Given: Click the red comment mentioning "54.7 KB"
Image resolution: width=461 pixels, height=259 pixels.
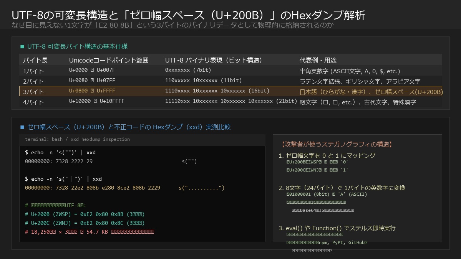Looking at the screenshot, I should pos(90,232).
